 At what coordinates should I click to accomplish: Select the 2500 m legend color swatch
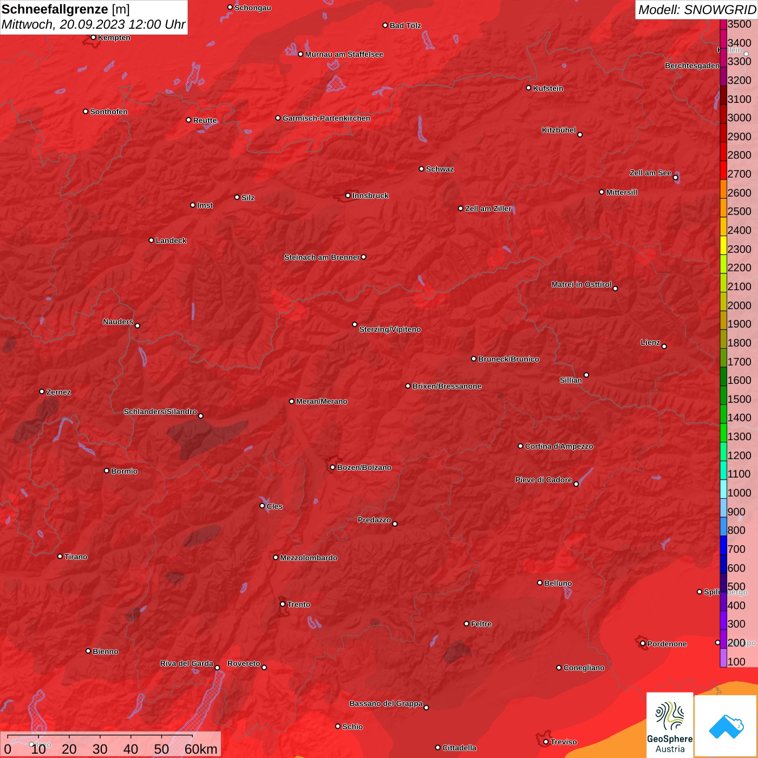pos(723,208)
